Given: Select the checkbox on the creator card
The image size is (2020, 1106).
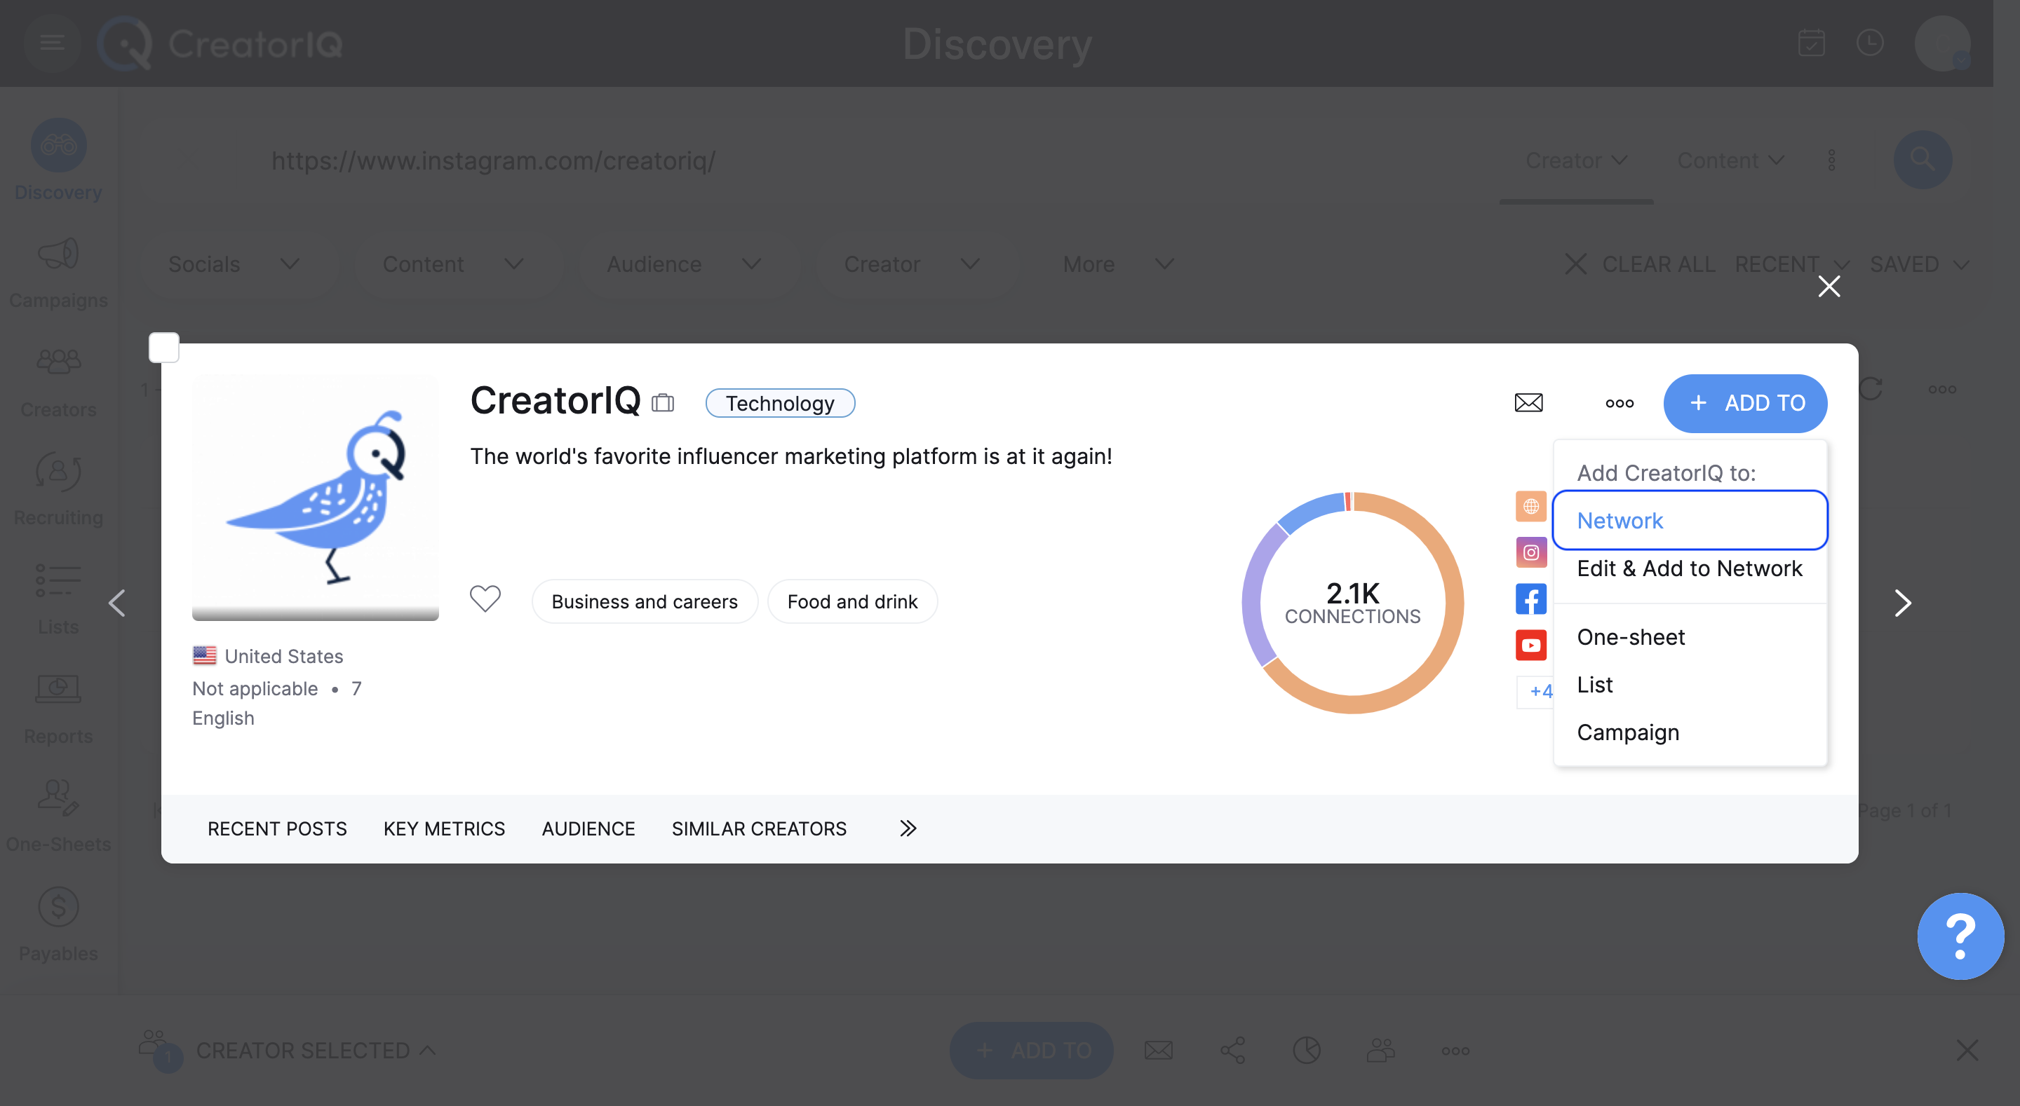Looking at the screenshot, I should [164, 346].
